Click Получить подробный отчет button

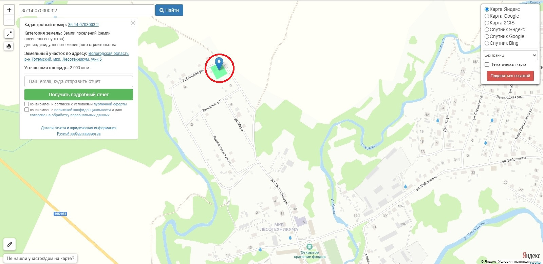tap(79, 95)
